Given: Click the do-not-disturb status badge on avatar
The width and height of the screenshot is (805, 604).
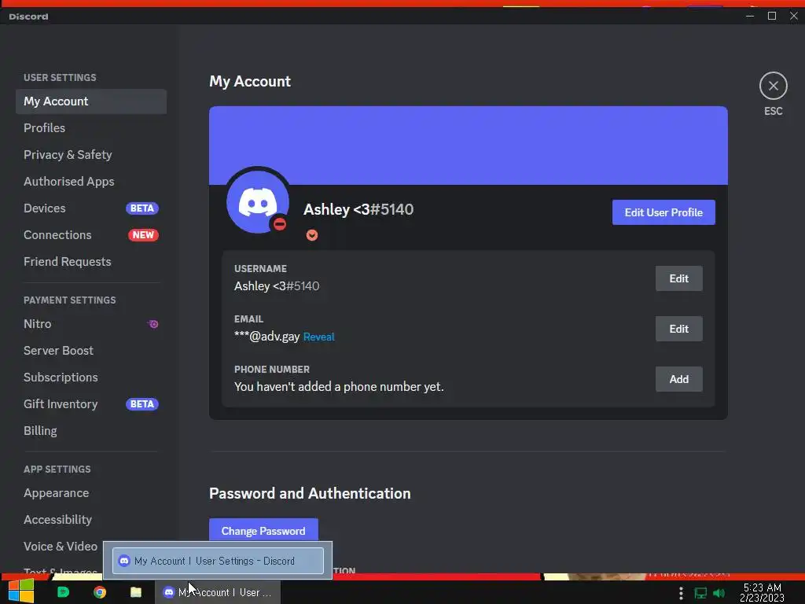Looking at the screenshot, I should [280, 224].
